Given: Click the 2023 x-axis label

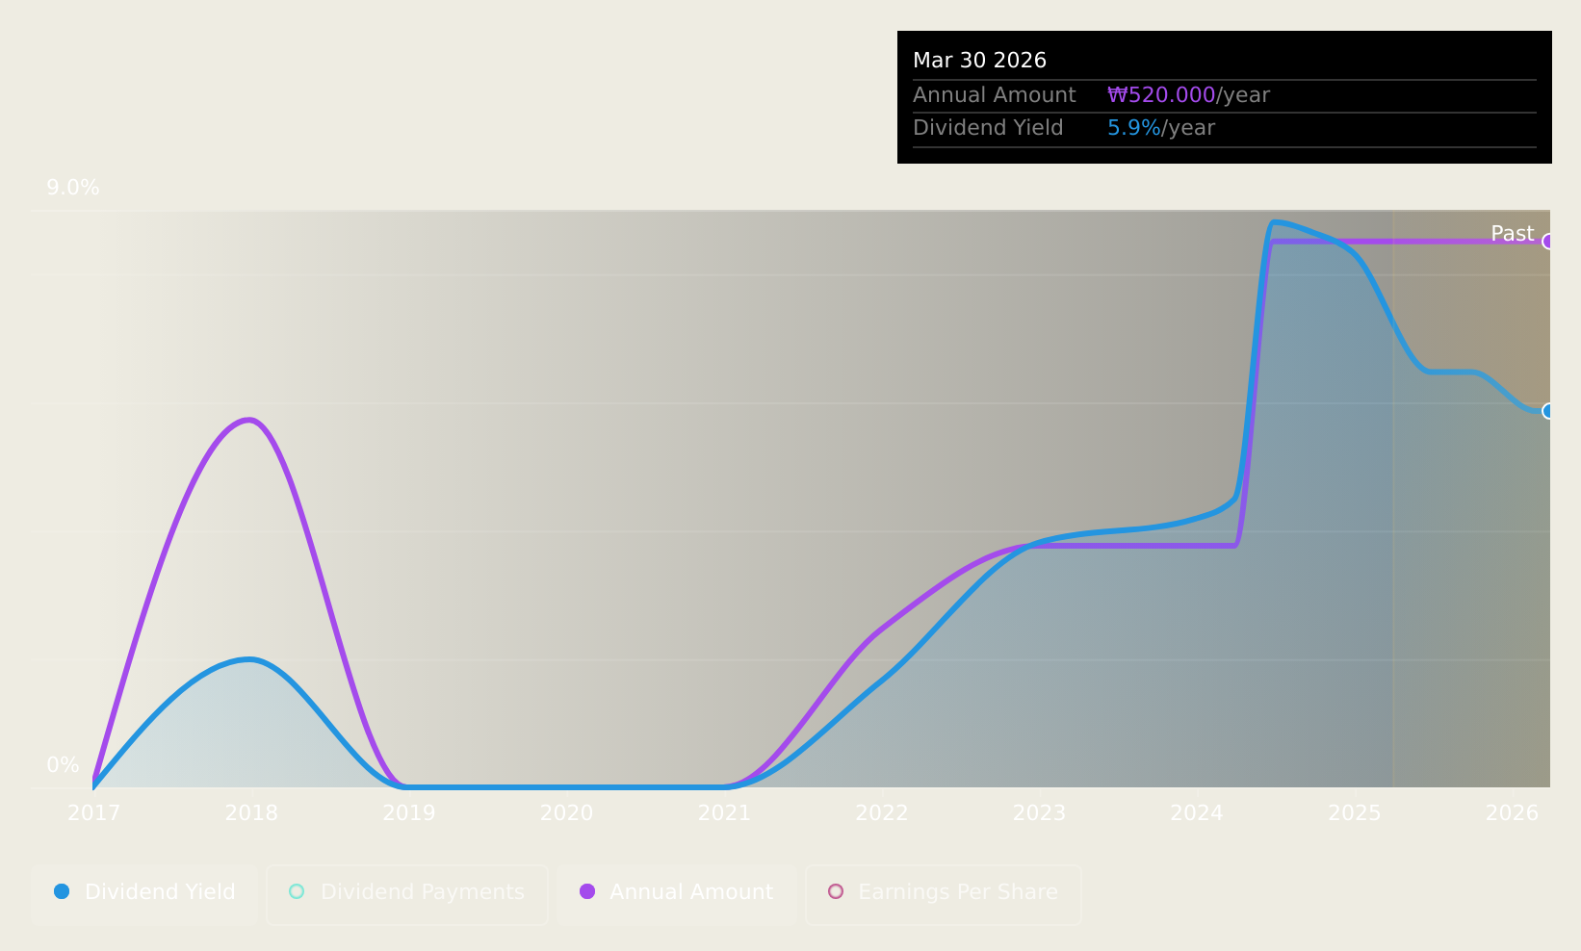Looking at the screenshot, I should click(1040, 813).
